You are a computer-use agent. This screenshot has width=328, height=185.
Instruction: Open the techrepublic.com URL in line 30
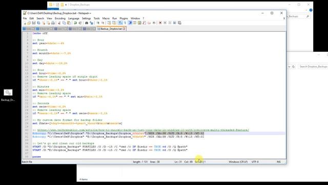143,130
